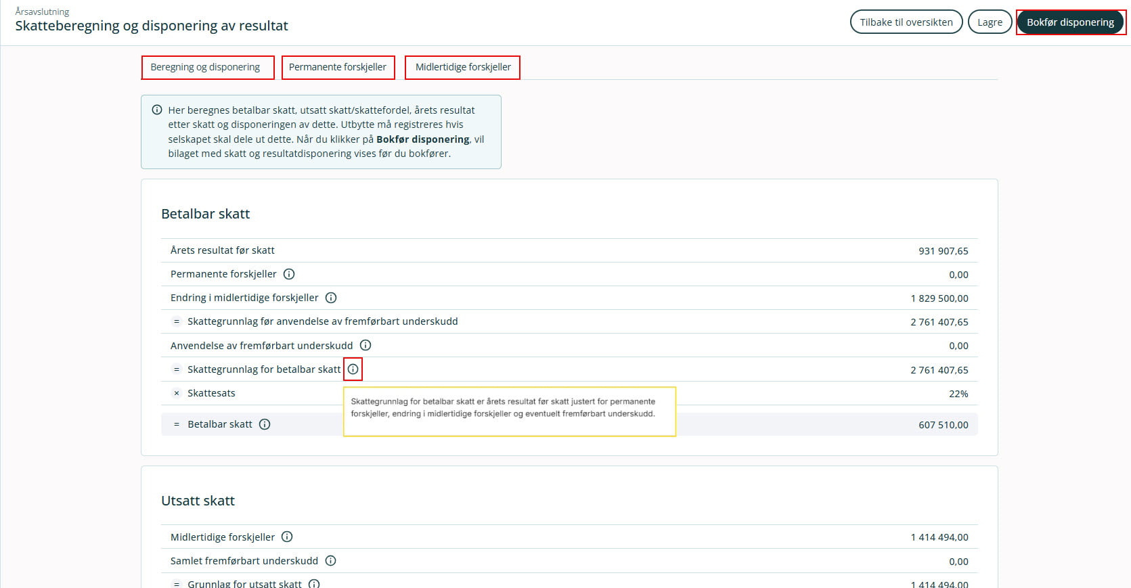Click info icon next to Samlet fremførbart underskudd
The width and height of the screenshot is (1131, 588).
[x=331, y=560]
